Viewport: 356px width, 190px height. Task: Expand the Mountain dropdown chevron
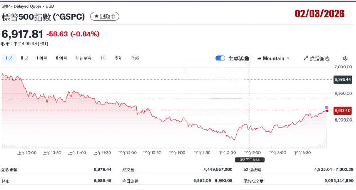(288, 58)
